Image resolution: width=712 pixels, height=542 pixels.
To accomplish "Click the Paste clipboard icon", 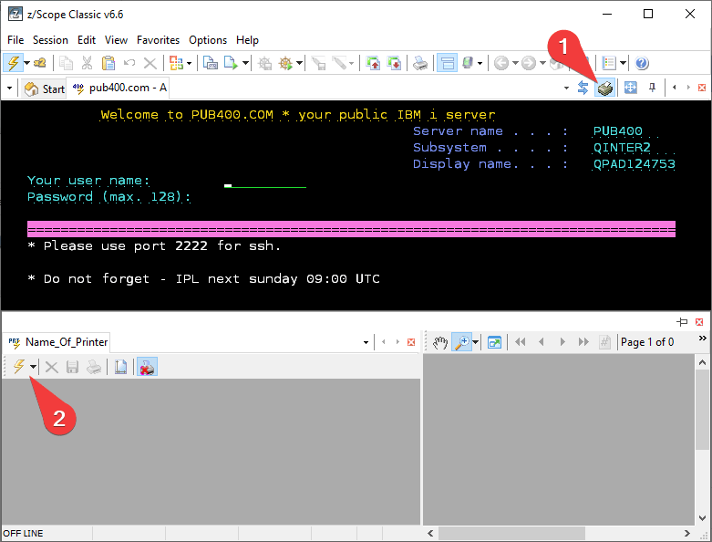I will (x=108, y=63).
